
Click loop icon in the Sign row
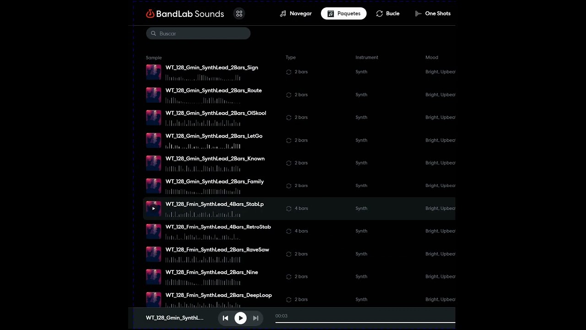click(x=288, y=72)
